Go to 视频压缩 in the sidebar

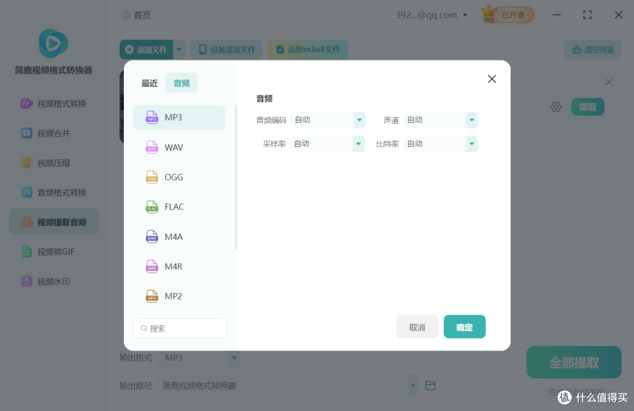pos(54,163)
